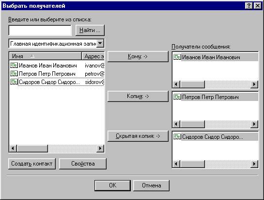Select Сидоров Сидор Сидоро... in the contacts list
The width and height of the screenshot is (264, 200).
pos(49,82)
